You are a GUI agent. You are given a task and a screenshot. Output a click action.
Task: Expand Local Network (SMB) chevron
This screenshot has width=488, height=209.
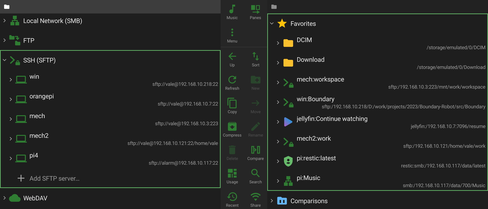tap(4, 21)
